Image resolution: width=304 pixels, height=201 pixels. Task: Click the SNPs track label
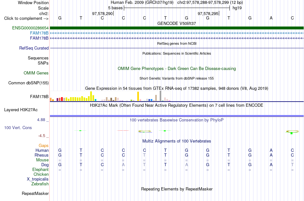pyautogui.click(x=43, y=63)
